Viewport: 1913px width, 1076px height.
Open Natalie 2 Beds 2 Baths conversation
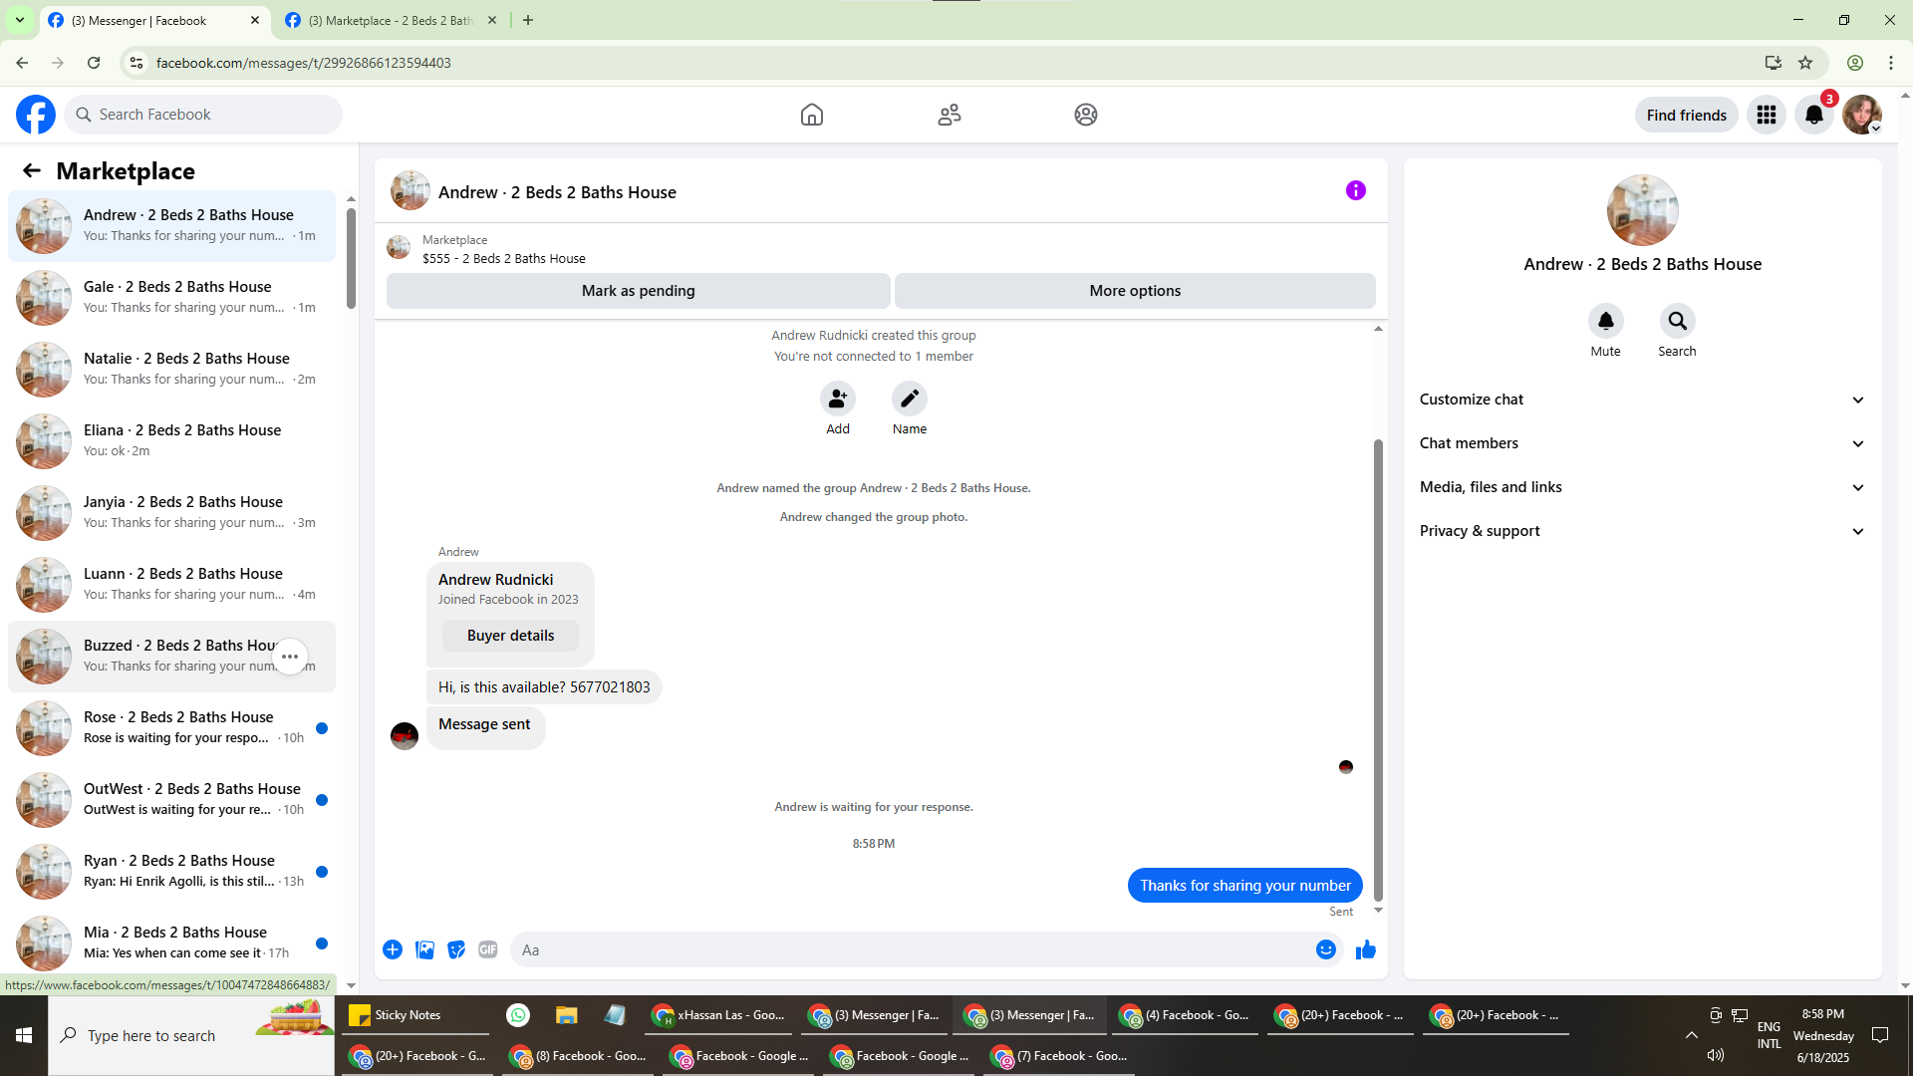click(x=171, y=370)
